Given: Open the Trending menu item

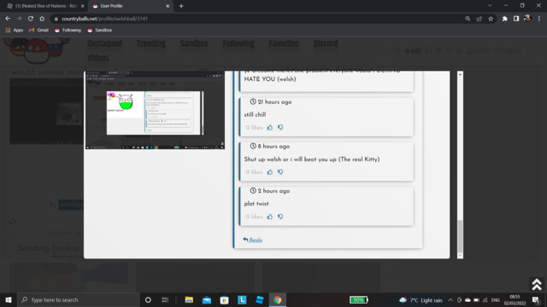Looking at the screenshot, I should (x=151, y=43).
